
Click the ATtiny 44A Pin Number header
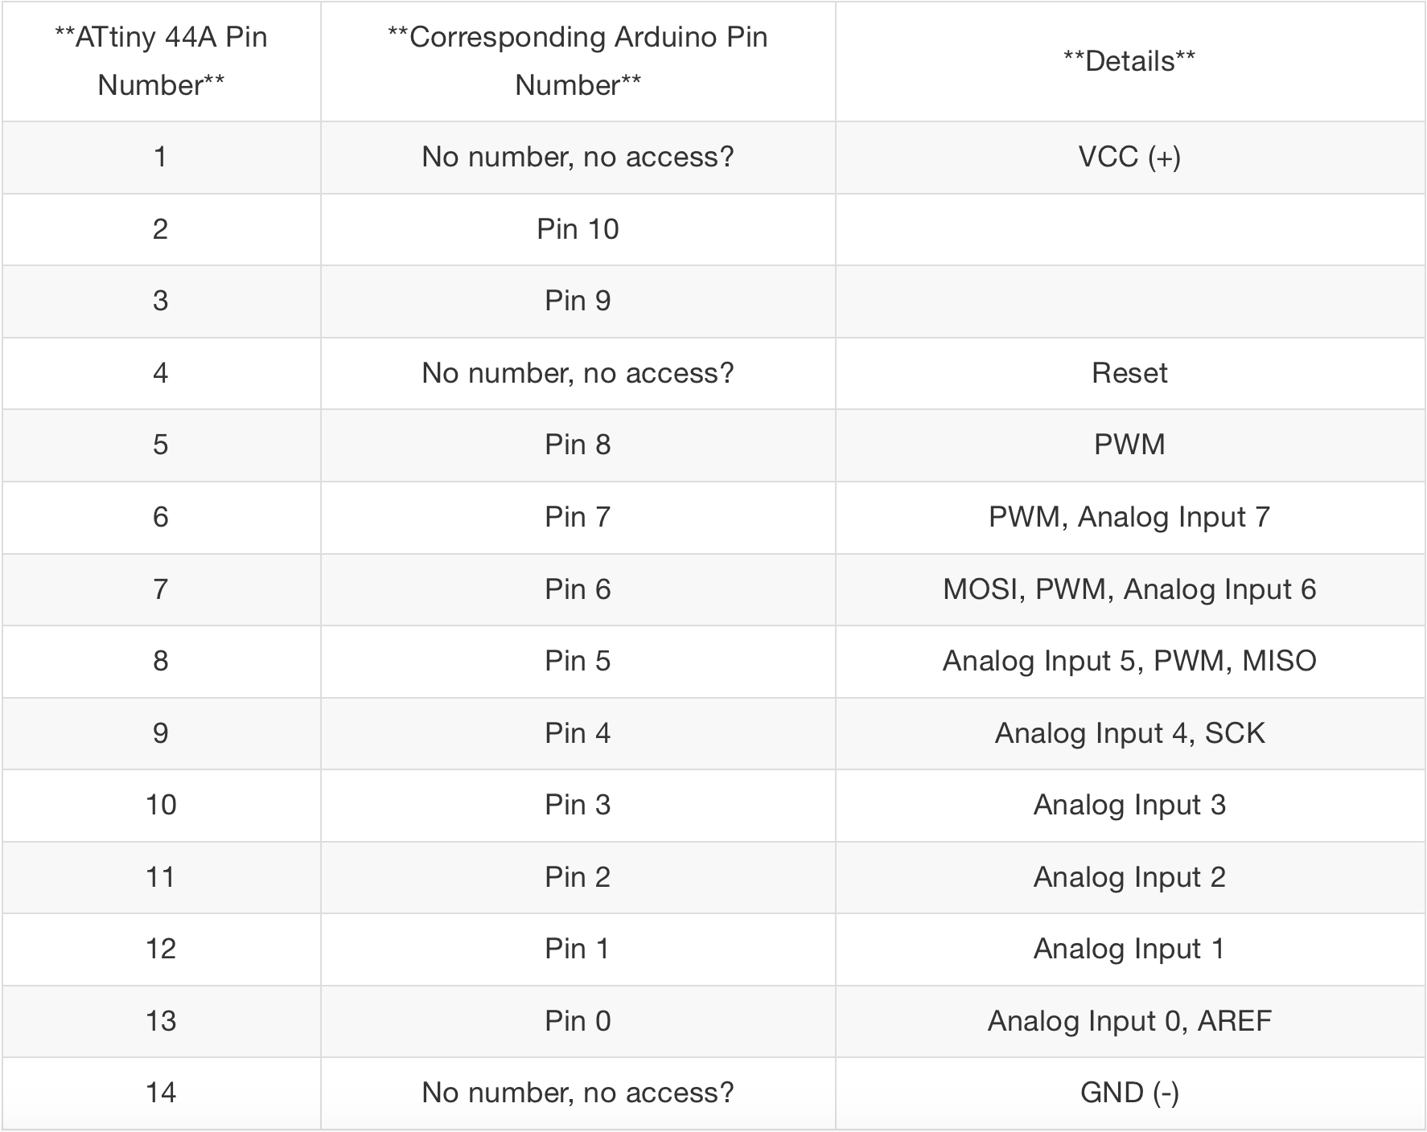pos(161,61)
